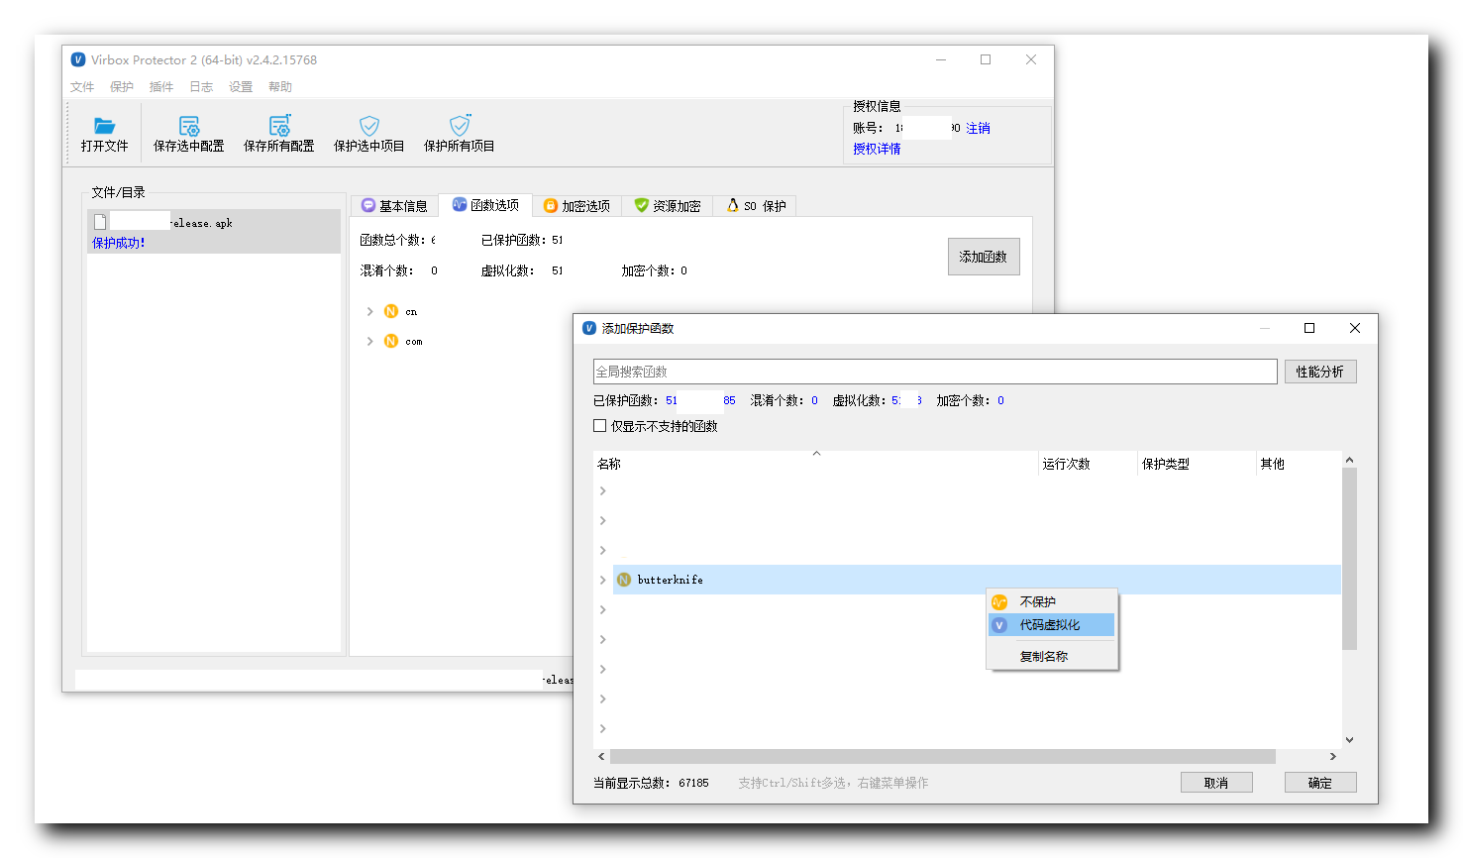Collapse the butterknife tree row chevron
Viewport: 1463px width, 858px height.
[x=602, y=580]
